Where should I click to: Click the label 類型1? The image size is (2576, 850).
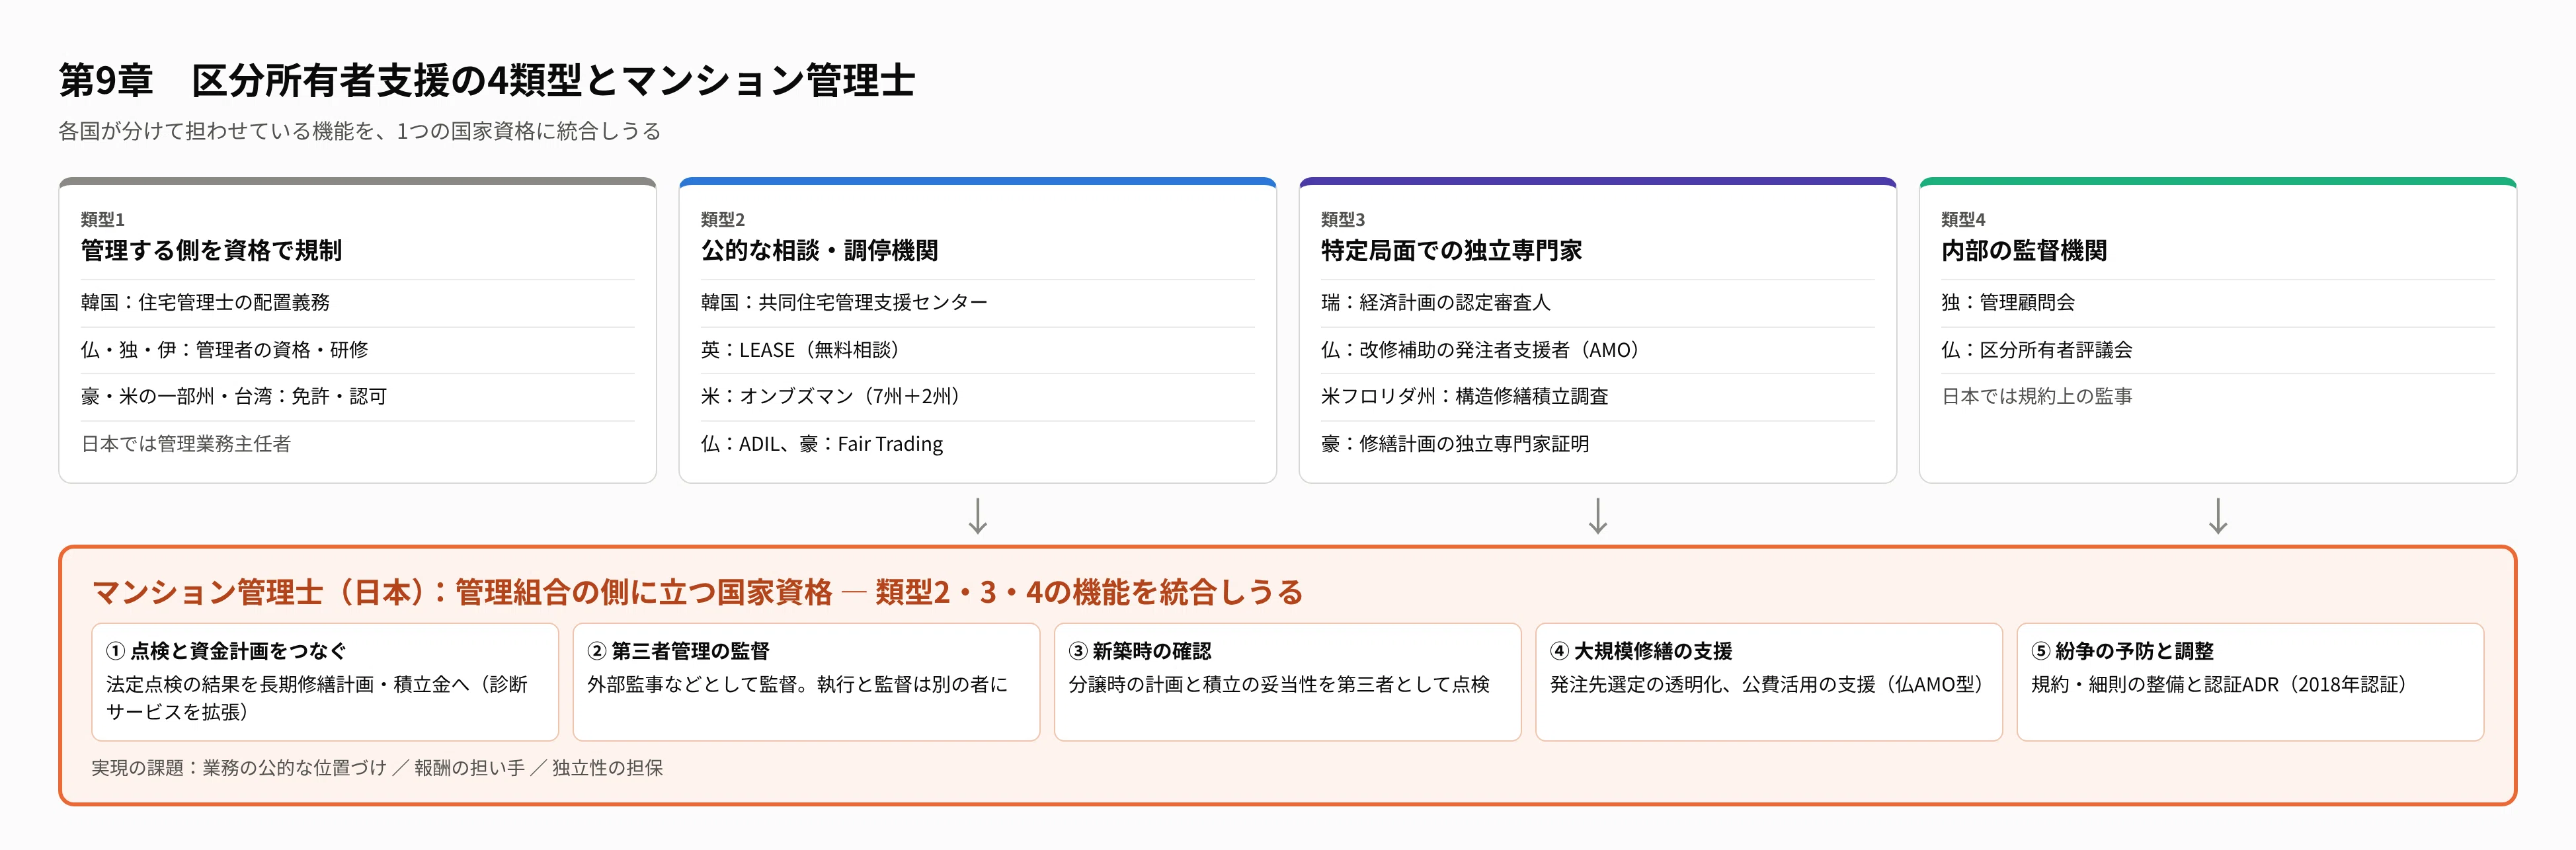(x=102, y=219)
